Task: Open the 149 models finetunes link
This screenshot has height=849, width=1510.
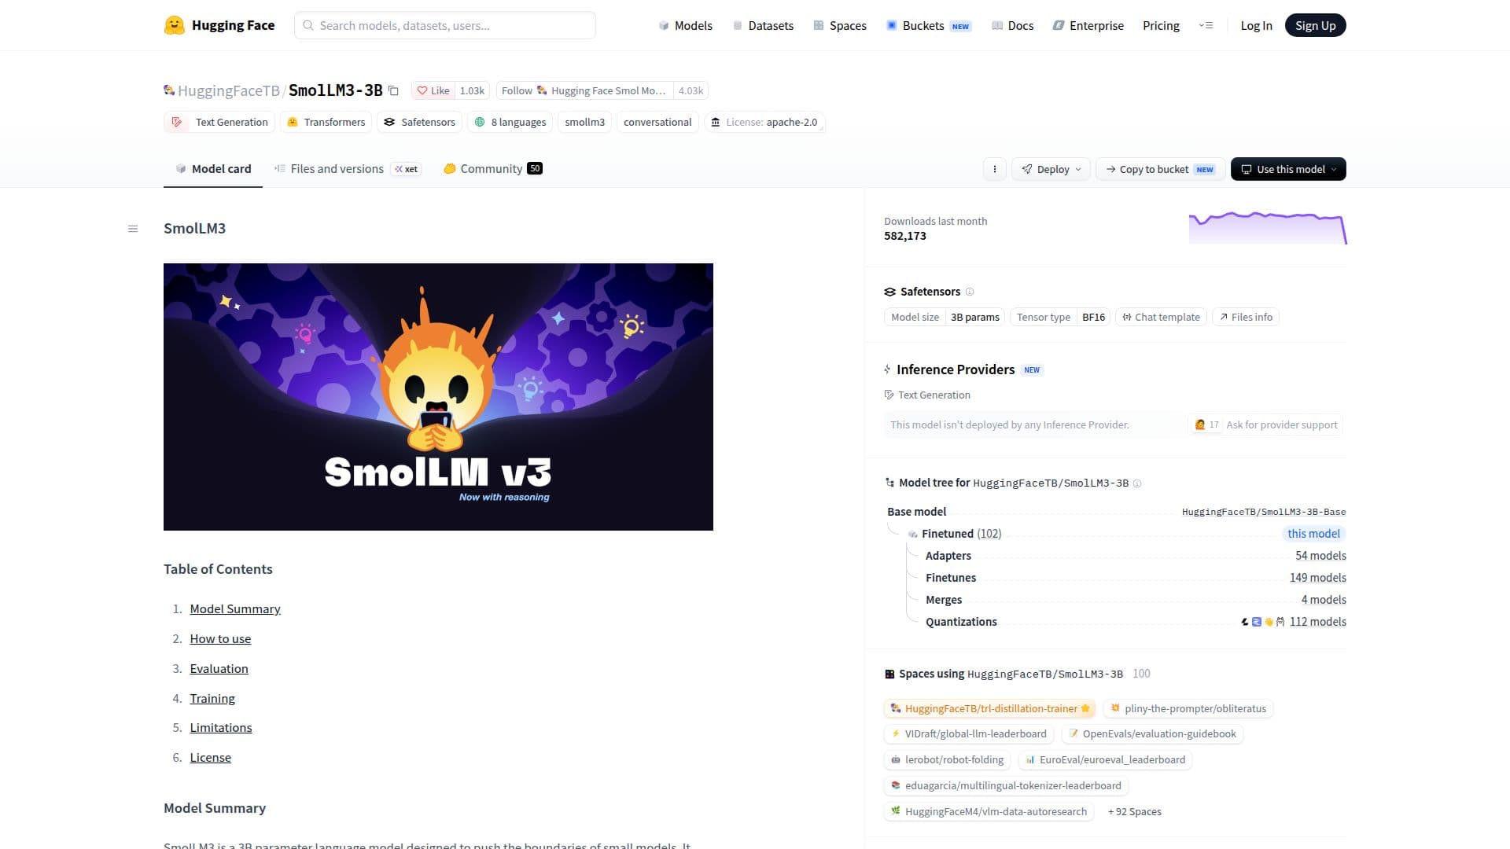Action: click(x=1317, y=578)
